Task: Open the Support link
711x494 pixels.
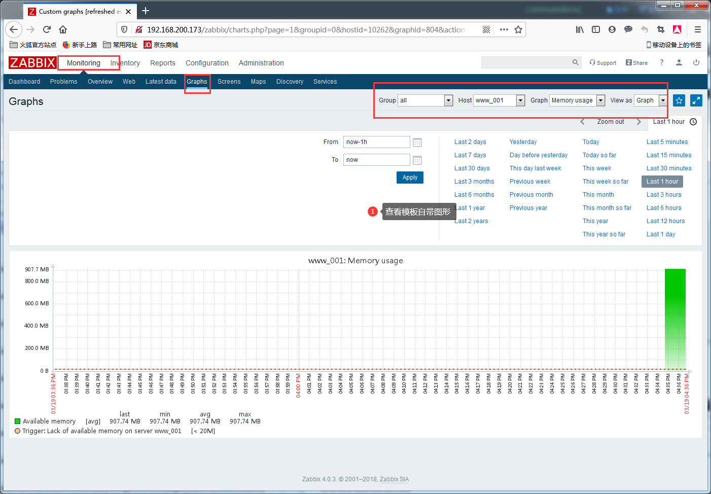Action: [603, 63]
